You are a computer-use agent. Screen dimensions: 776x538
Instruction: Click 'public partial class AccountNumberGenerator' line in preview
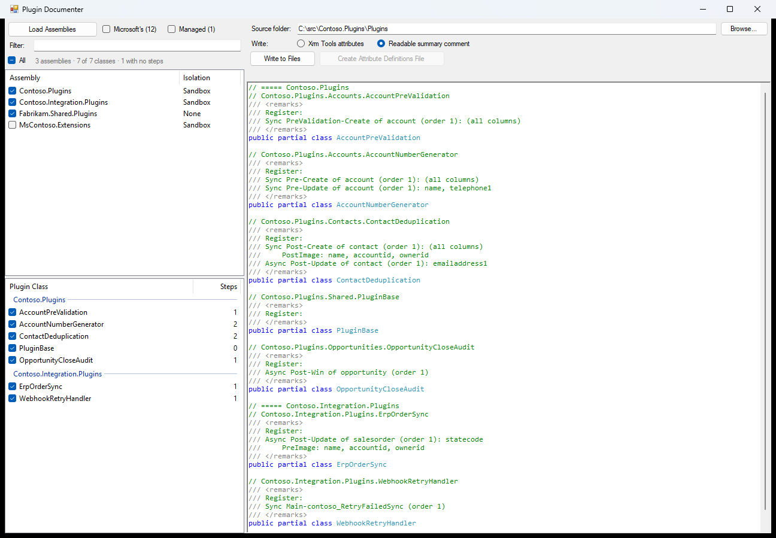click(x=338, y=205)
